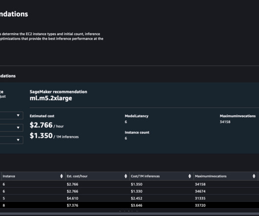Click the SageMaker recommendation label
Screen dimensions: 259x216
point(58,92)
